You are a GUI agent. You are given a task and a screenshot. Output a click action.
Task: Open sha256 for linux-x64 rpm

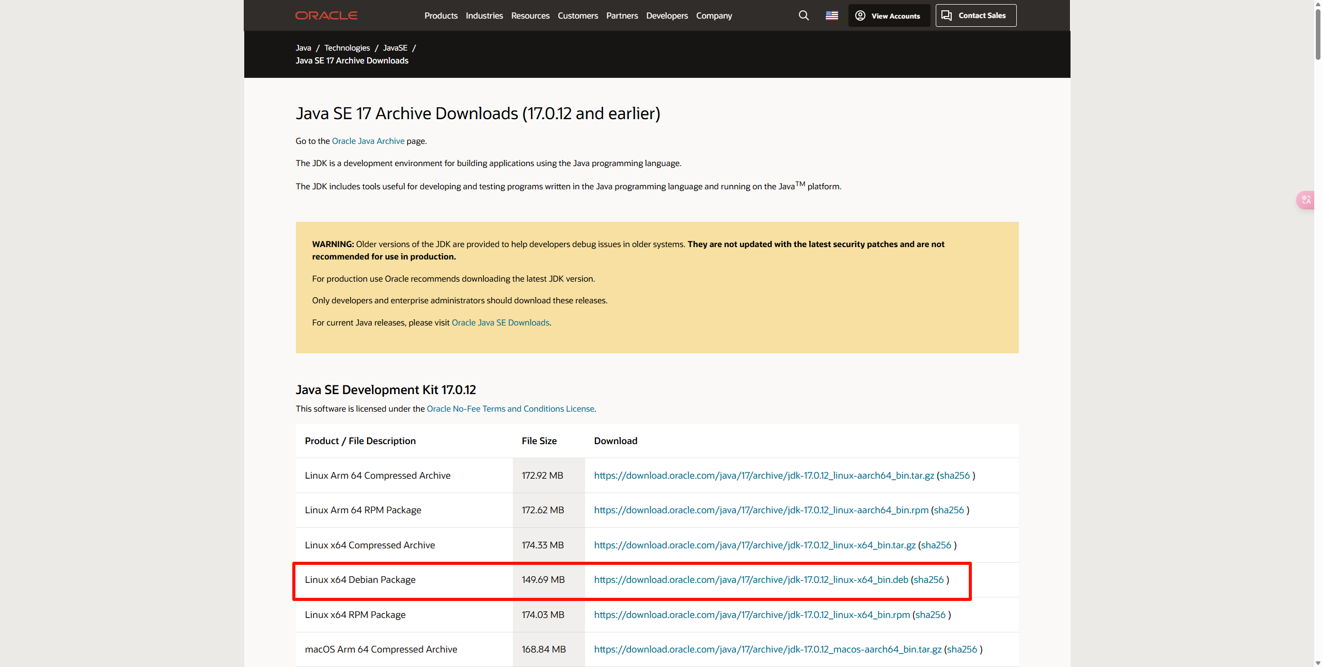tap(930, 615)
